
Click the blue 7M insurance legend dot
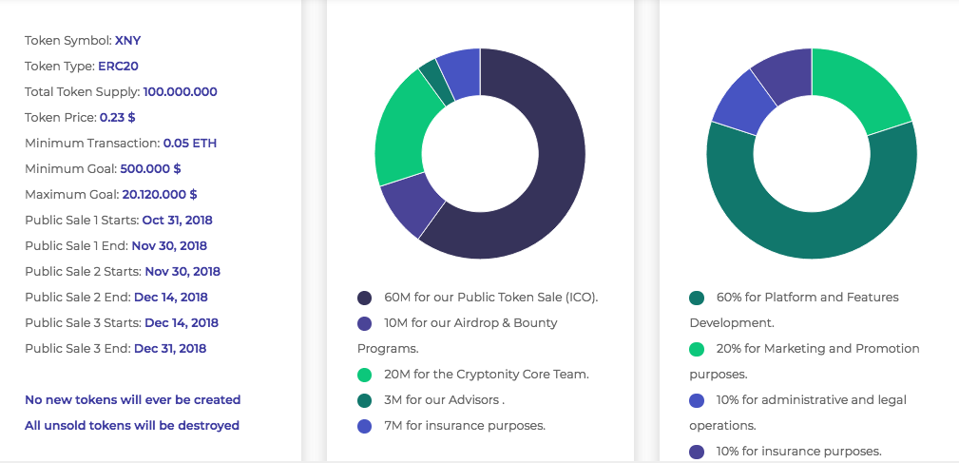pos(365,426)
